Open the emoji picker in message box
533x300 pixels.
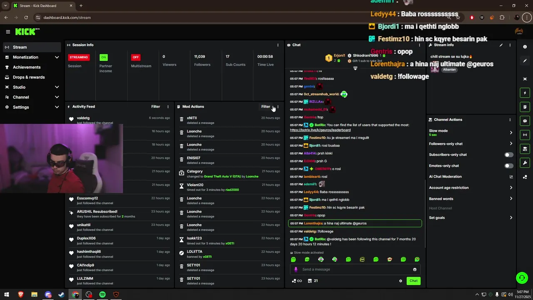click(x=415, y=270)
